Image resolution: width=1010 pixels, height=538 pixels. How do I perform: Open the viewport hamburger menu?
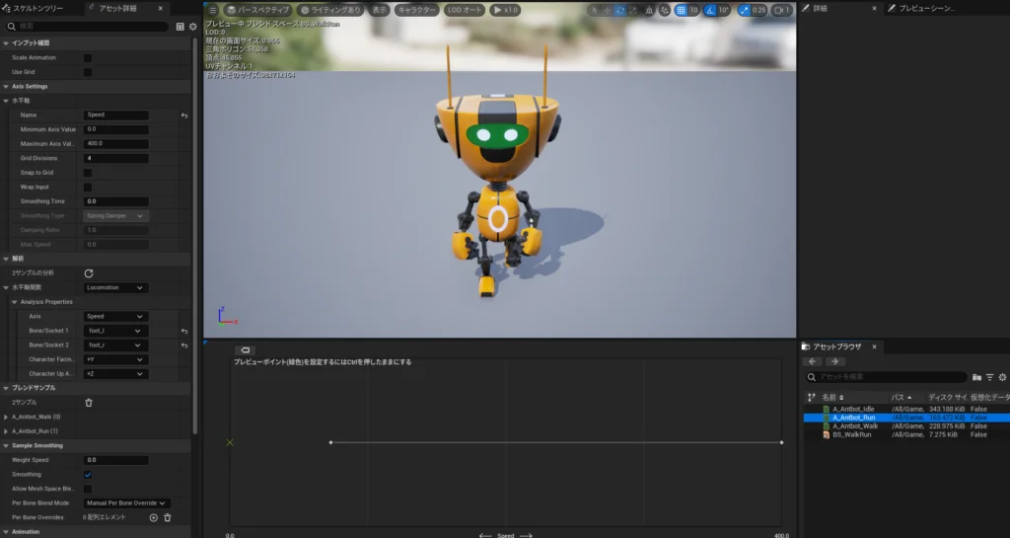point(212,10)
